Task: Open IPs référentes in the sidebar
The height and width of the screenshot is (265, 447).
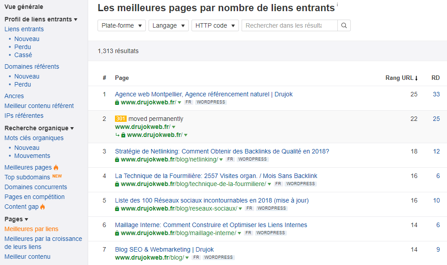Action: click(x=24, y=116)
